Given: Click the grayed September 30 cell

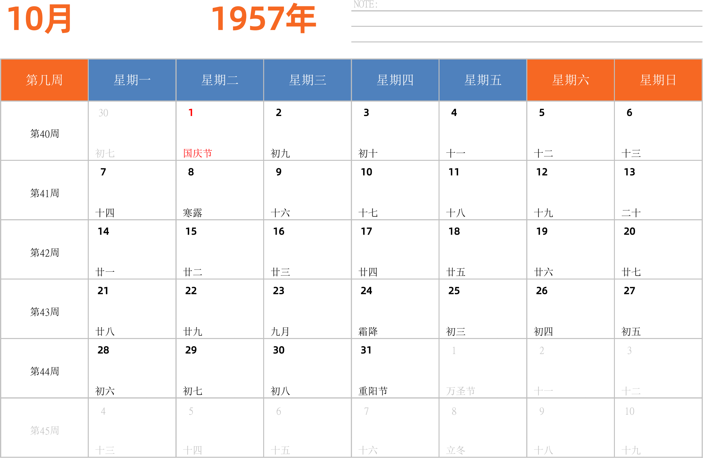Looking at the screenshot, I should click(x=132, y=131).
